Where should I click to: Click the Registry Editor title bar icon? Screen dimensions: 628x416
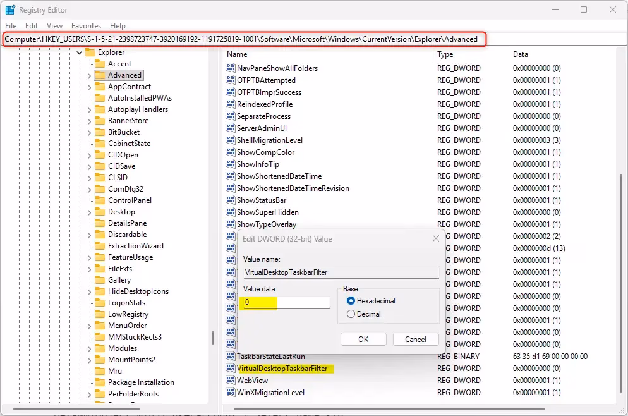(9, 9)
